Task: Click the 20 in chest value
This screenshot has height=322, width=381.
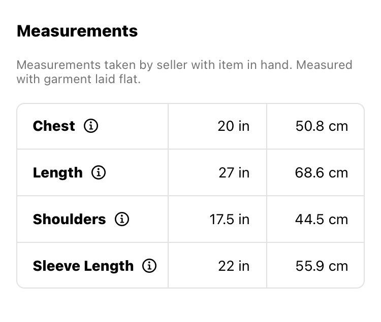Action: coord(234,126)
